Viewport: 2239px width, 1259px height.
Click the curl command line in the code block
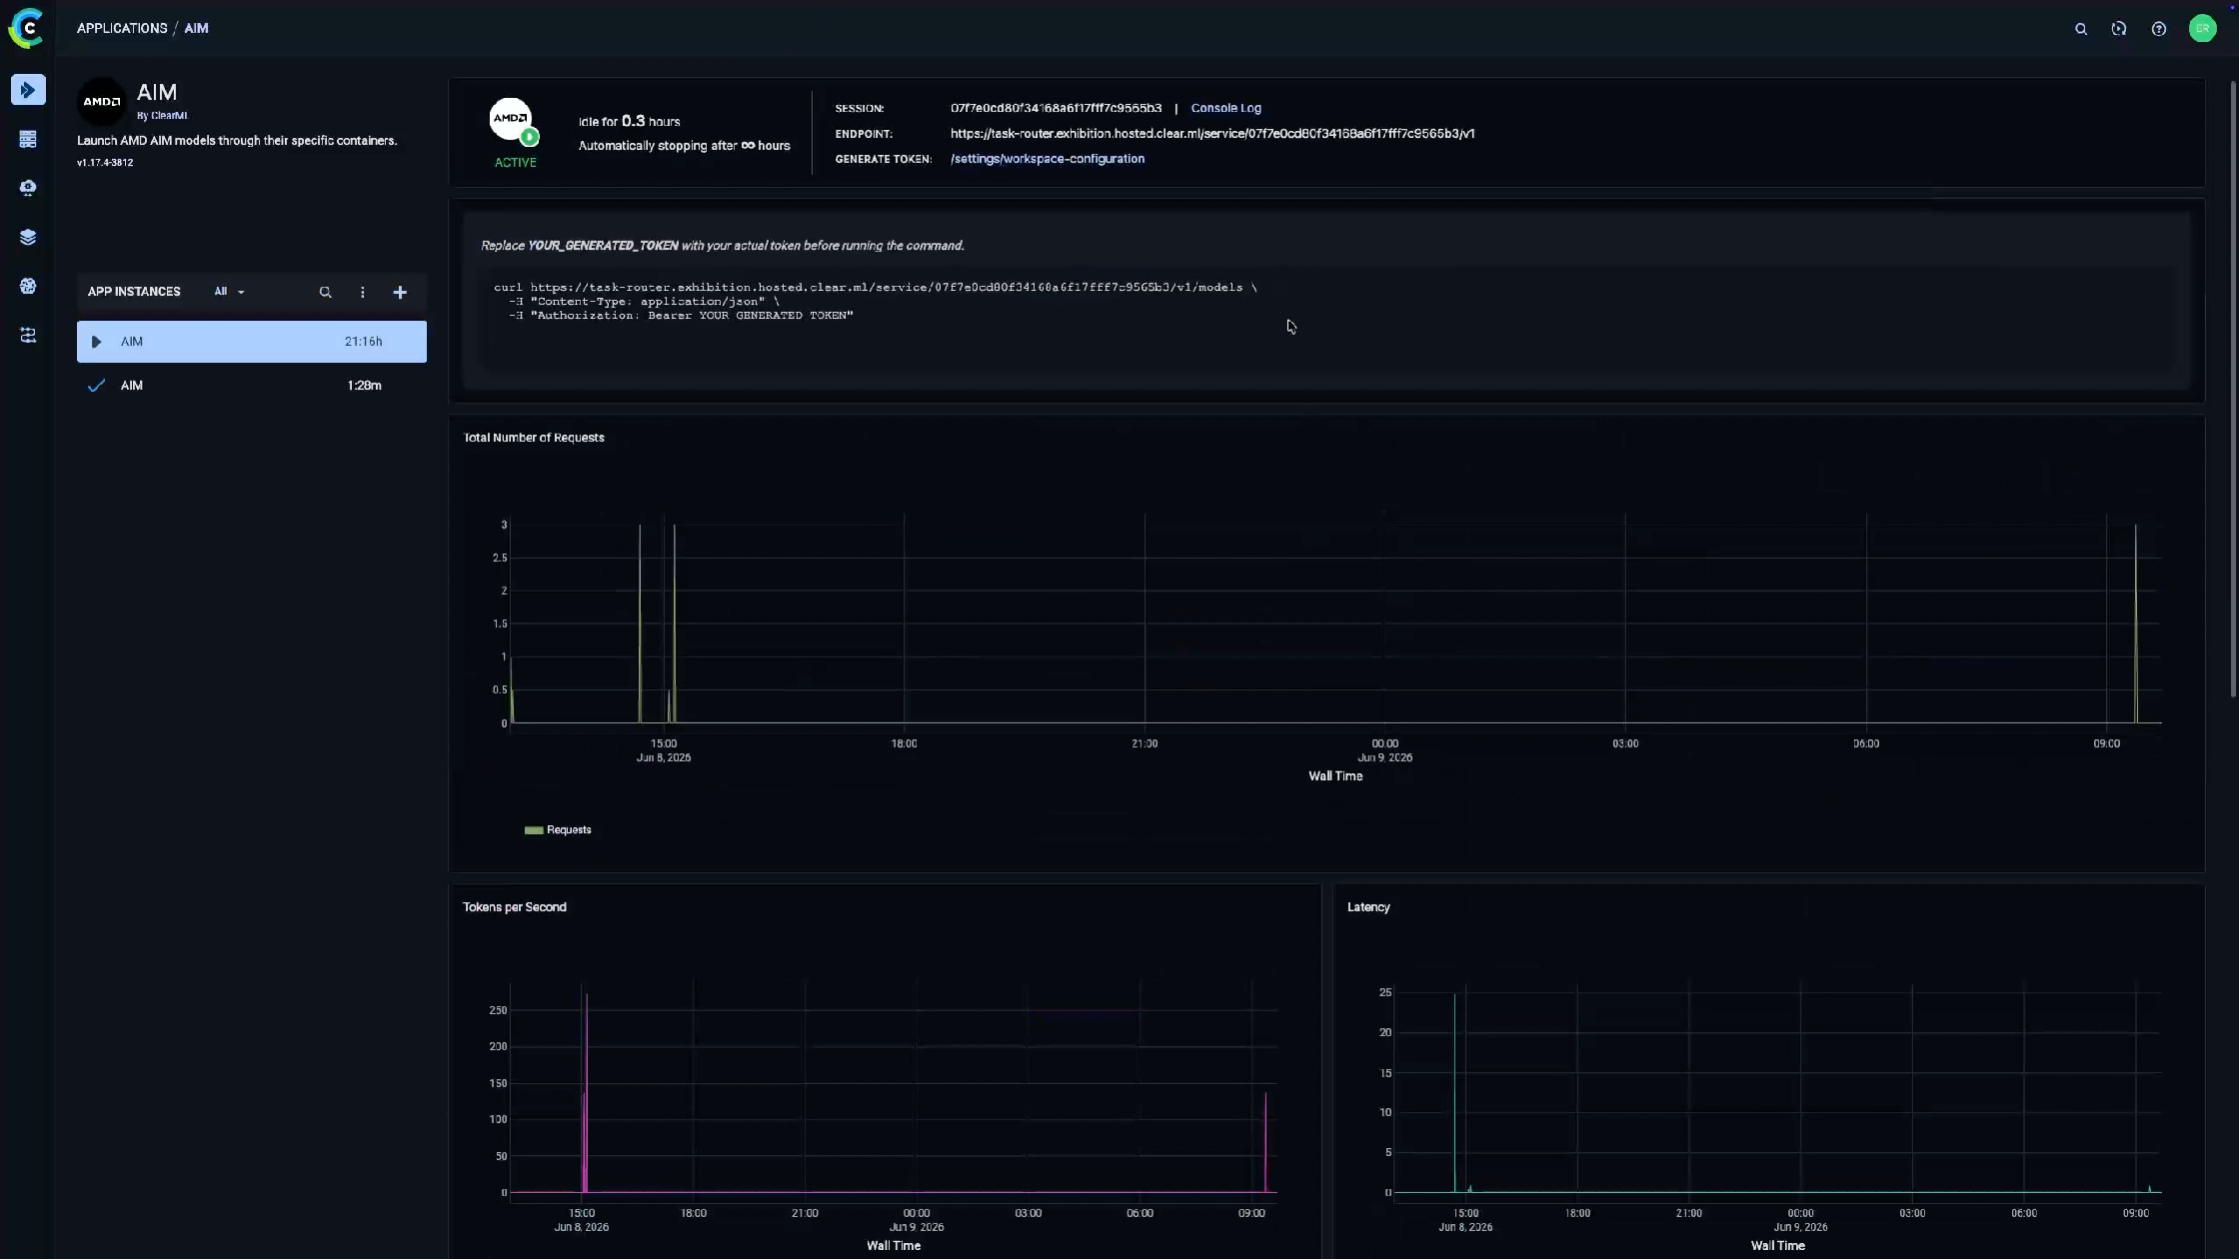[x=876, y=288]
